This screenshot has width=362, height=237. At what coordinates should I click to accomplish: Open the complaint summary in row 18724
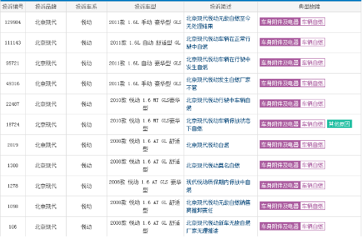click(x=218, y=125)
